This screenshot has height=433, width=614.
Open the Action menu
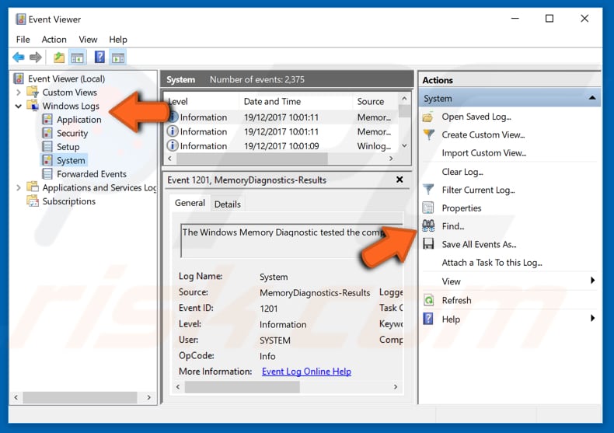(x=54, y=40)
